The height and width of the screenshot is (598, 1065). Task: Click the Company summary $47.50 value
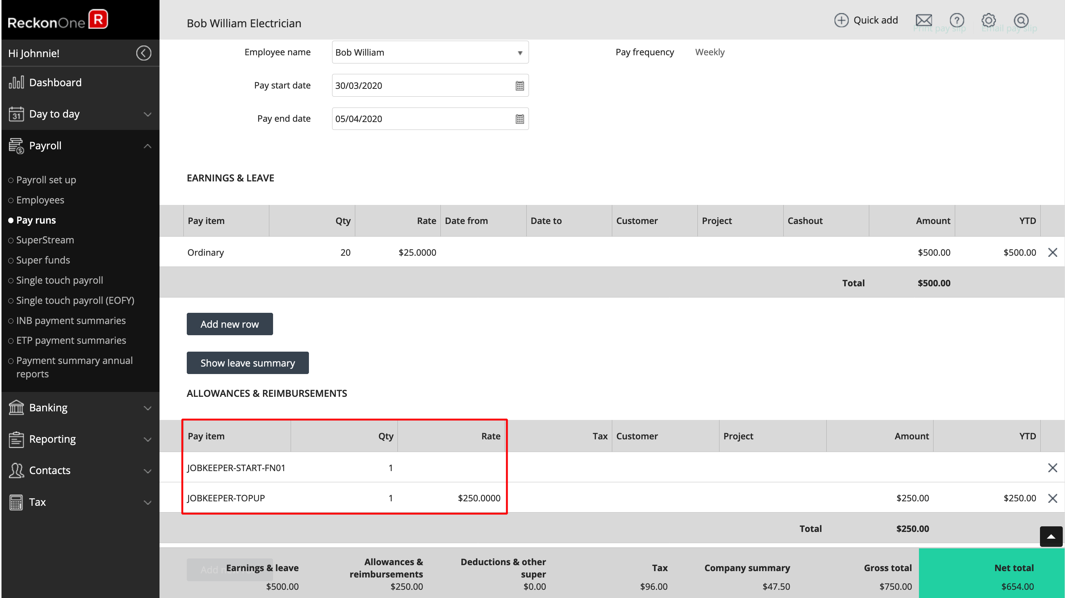tap(776, 586)
